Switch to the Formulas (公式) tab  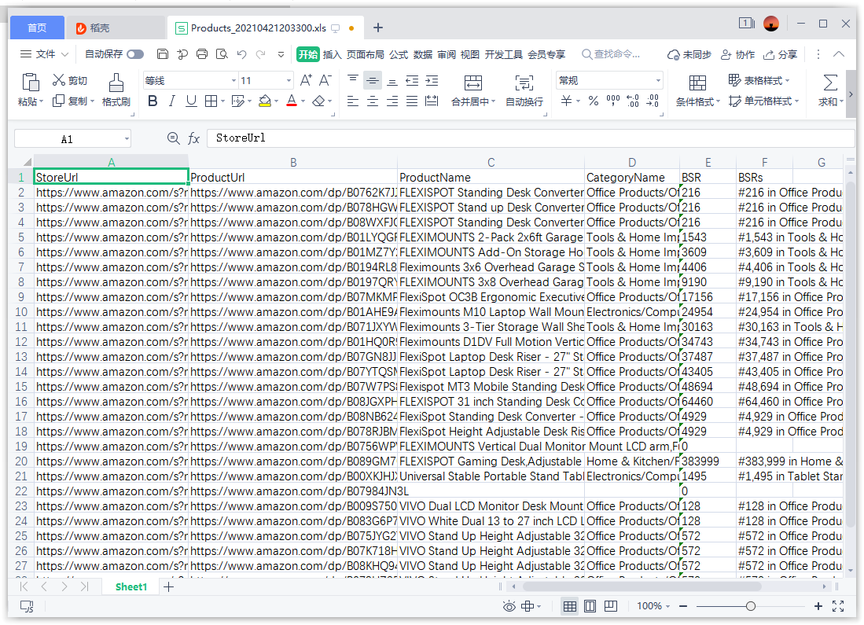(399, 54)
